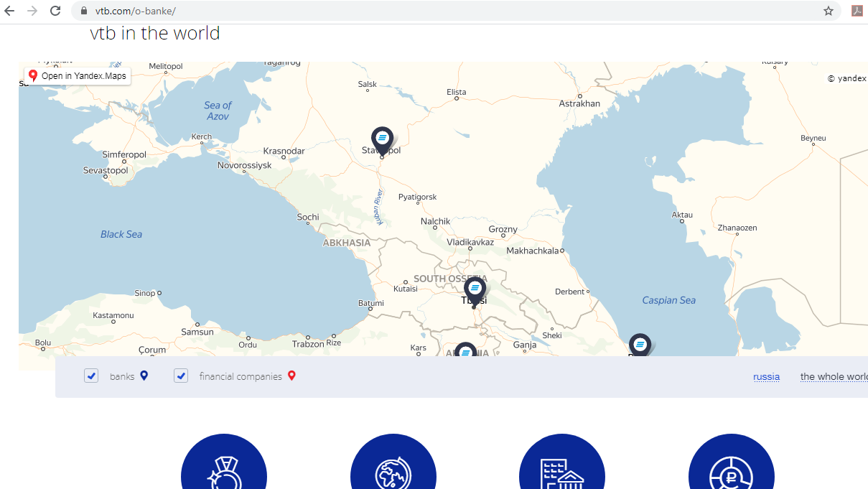Uncheck the financial companies checkbox
868x489 pixels.
tap(181, 376)
